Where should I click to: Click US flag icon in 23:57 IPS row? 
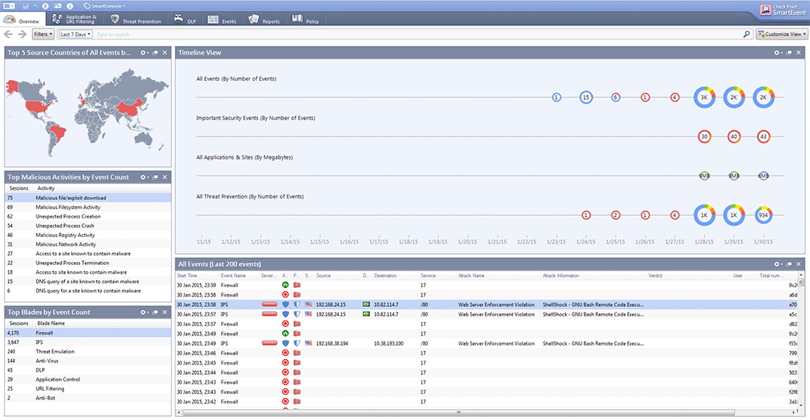308,314
